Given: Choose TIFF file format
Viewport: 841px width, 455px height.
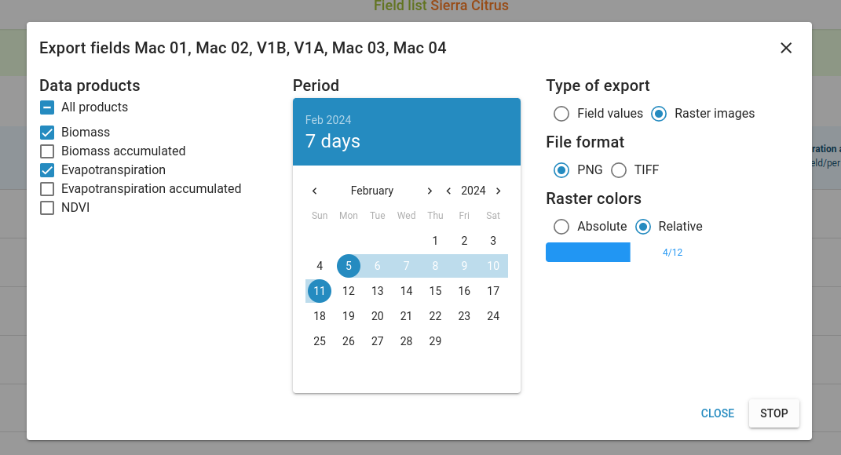Looking at the screenshot, I should (619, 170).
